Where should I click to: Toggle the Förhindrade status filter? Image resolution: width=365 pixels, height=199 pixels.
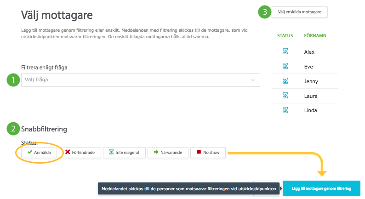pos(80,153)
